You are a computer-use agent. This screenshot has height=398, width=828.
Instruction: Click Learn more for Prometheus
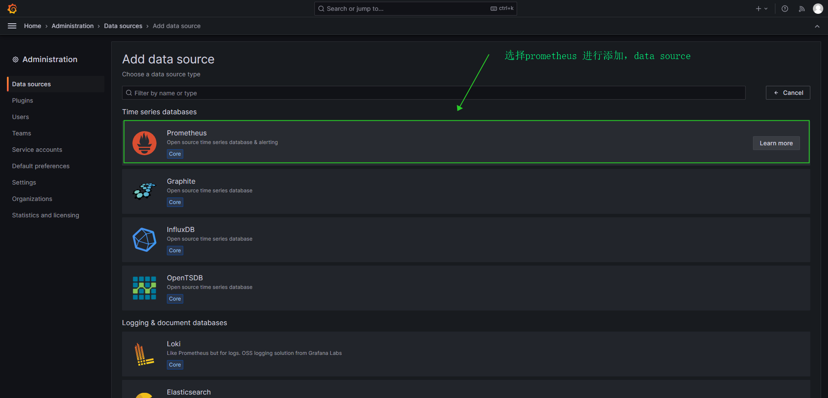pyautogui.click(x=776, y=143)
